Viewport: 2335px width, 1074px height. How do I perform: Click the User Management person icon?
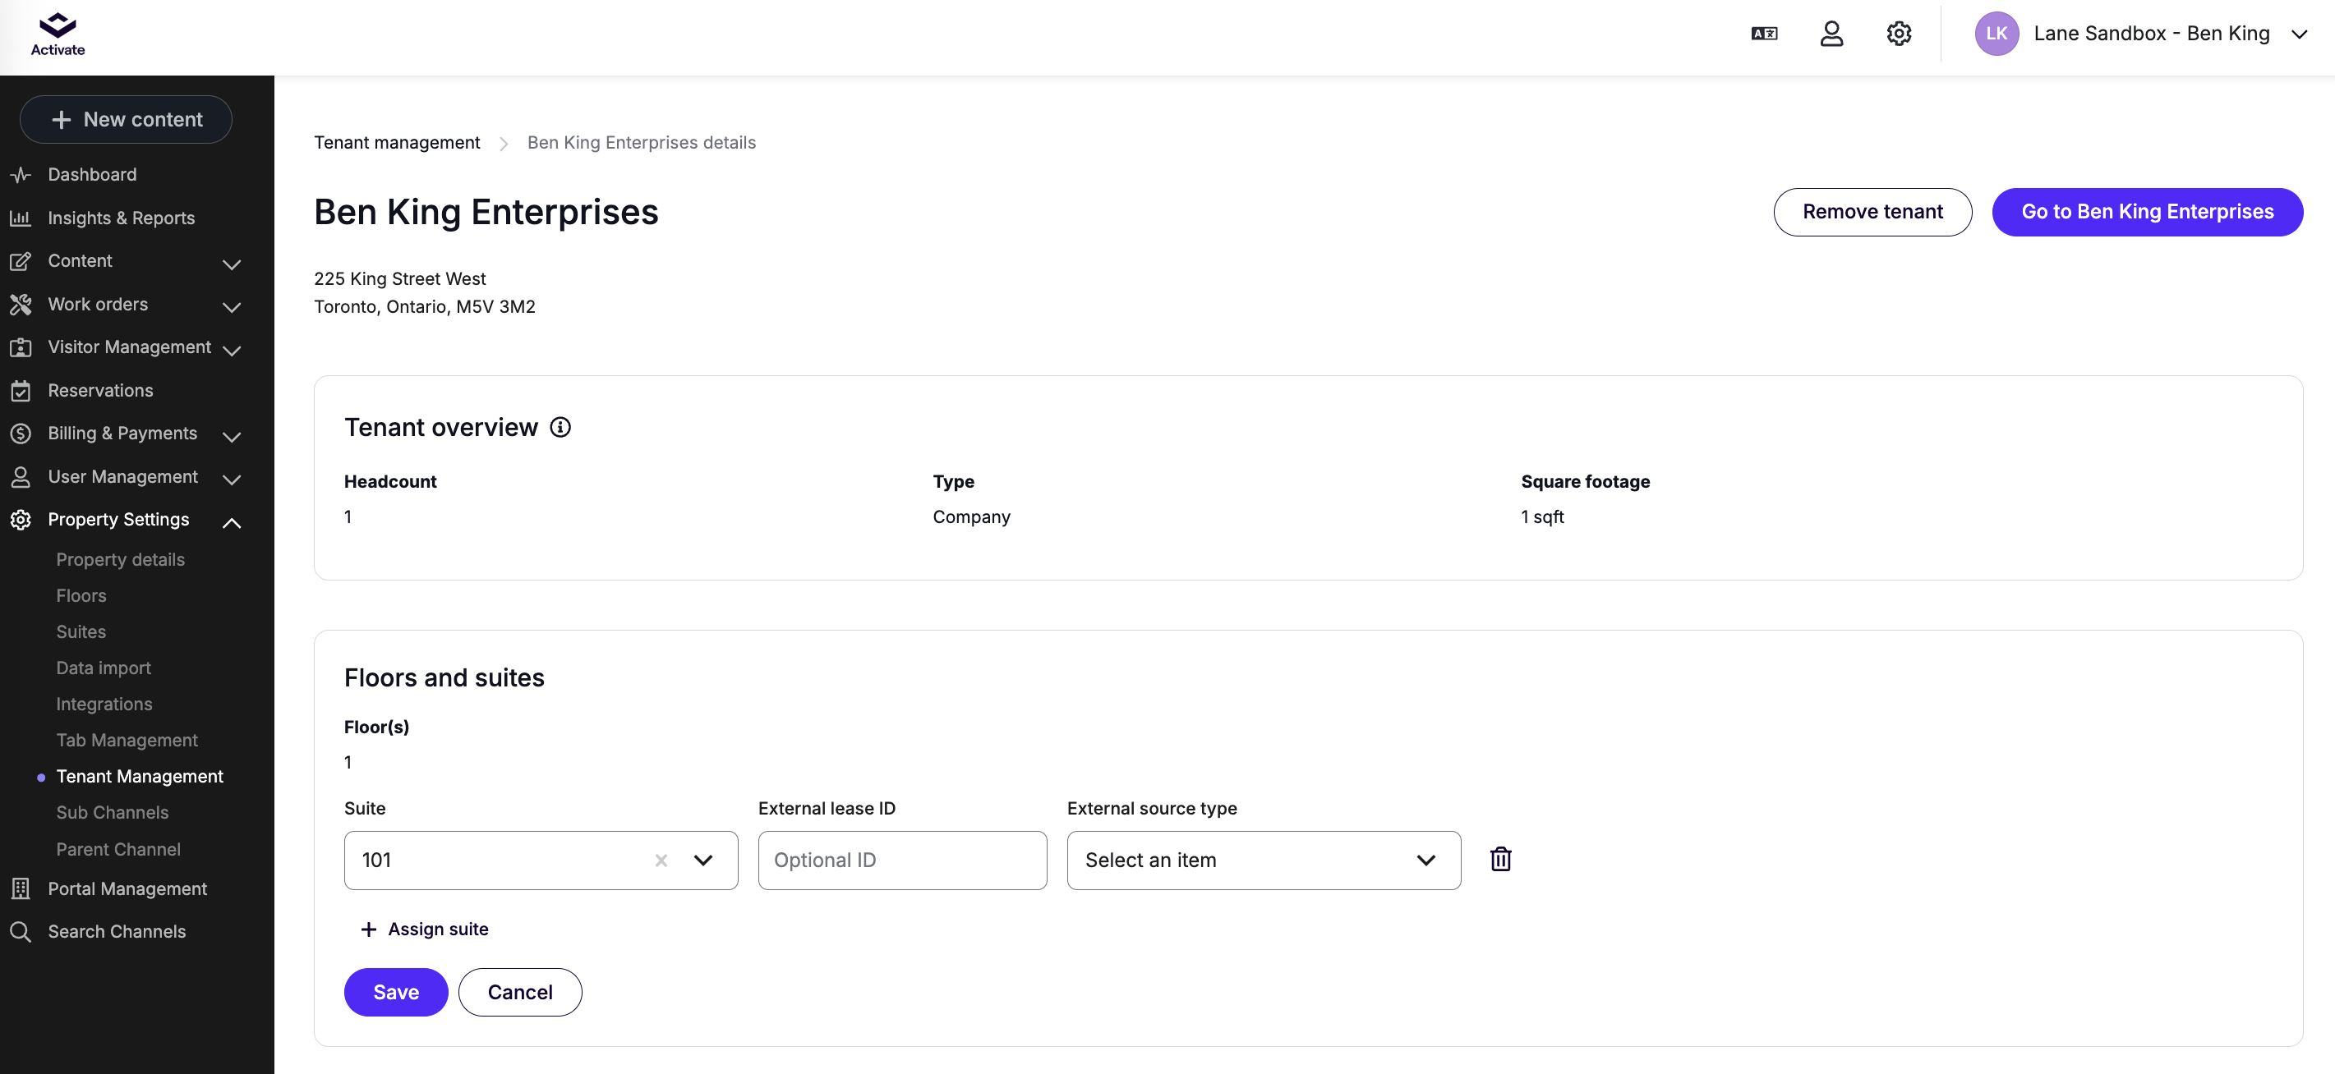point(20,477)
